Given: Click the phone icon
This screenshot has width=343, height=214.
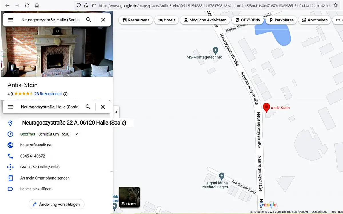Looking at the screenshot, I should [10, 156].
